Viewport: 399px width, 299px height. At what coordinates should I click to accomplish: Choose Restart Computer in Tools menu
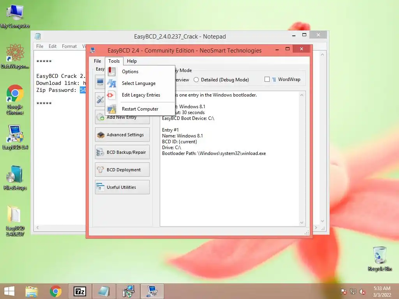point(140,109)
